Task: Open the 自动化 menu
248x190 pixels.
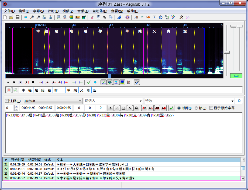Action: point(99,11)
